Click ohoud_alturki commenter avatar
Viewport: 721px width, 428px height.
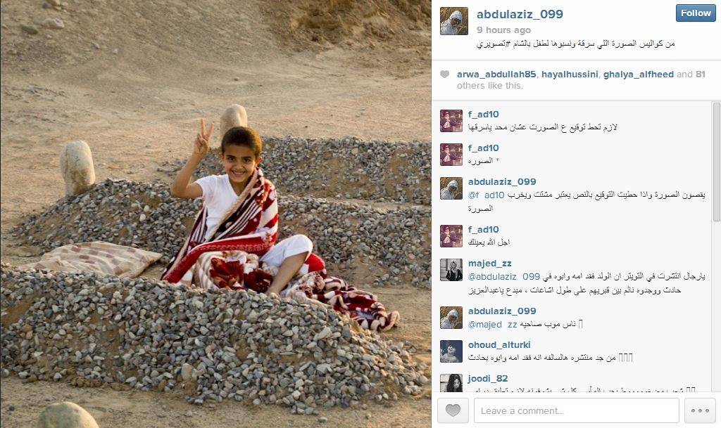(x=451, y=351)
